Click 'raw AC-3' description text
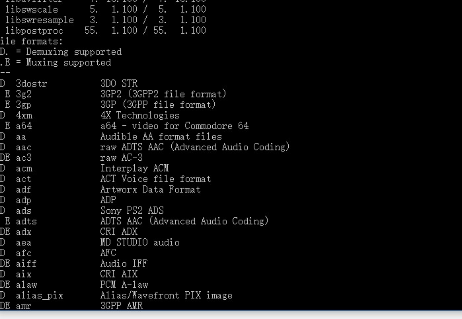 point(121,158)
